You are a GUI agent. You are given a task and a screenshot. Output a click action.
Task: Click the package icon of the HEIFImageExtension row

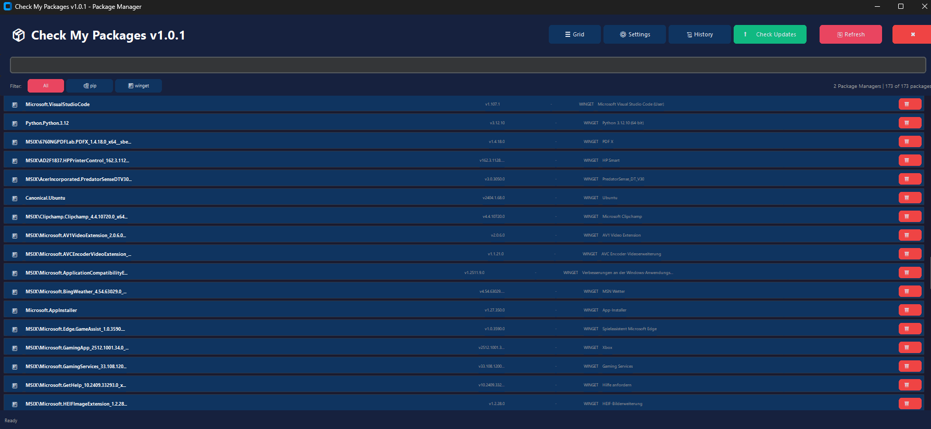point(15,404)
